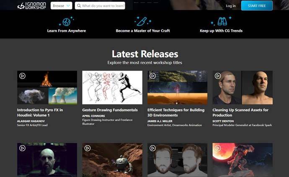Open the robot in canyon thumbnail
The height and width of the screenshot is (177, 289).
pyautogui.click(x=112, y=160)
